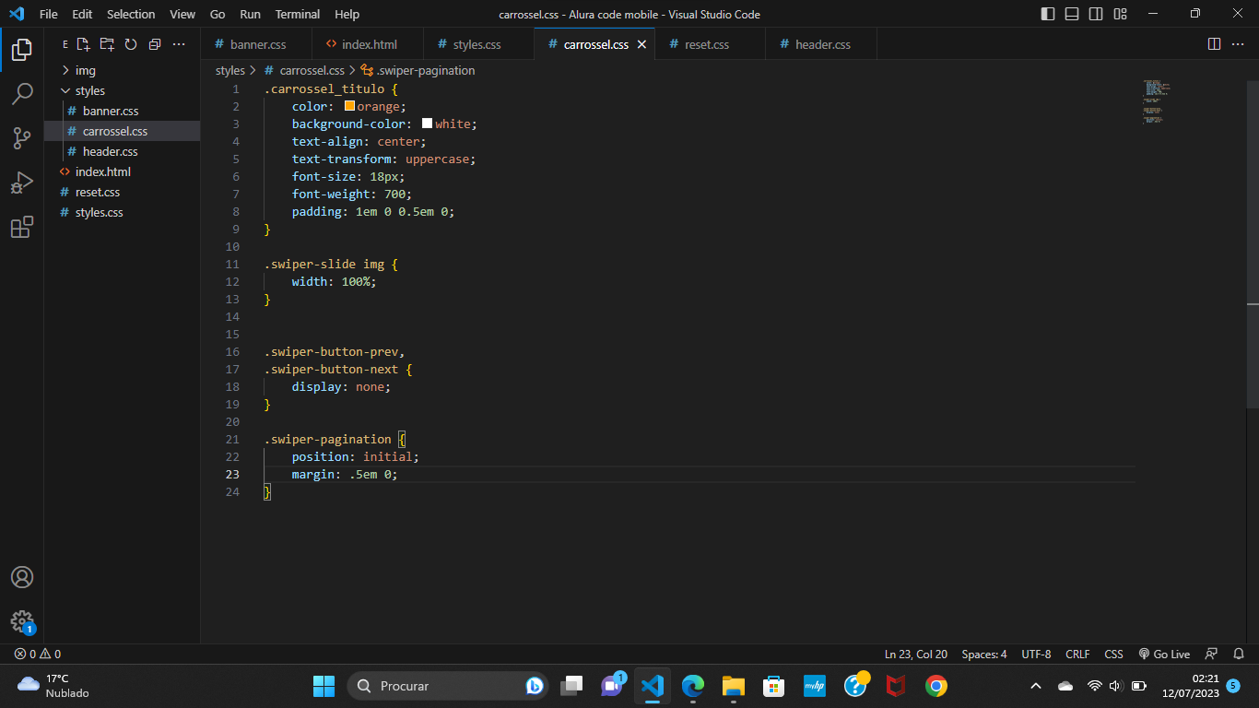The height and width of the screenshot is (708, 1259).
Task: Open the Help menu
Action: (347, 14)
